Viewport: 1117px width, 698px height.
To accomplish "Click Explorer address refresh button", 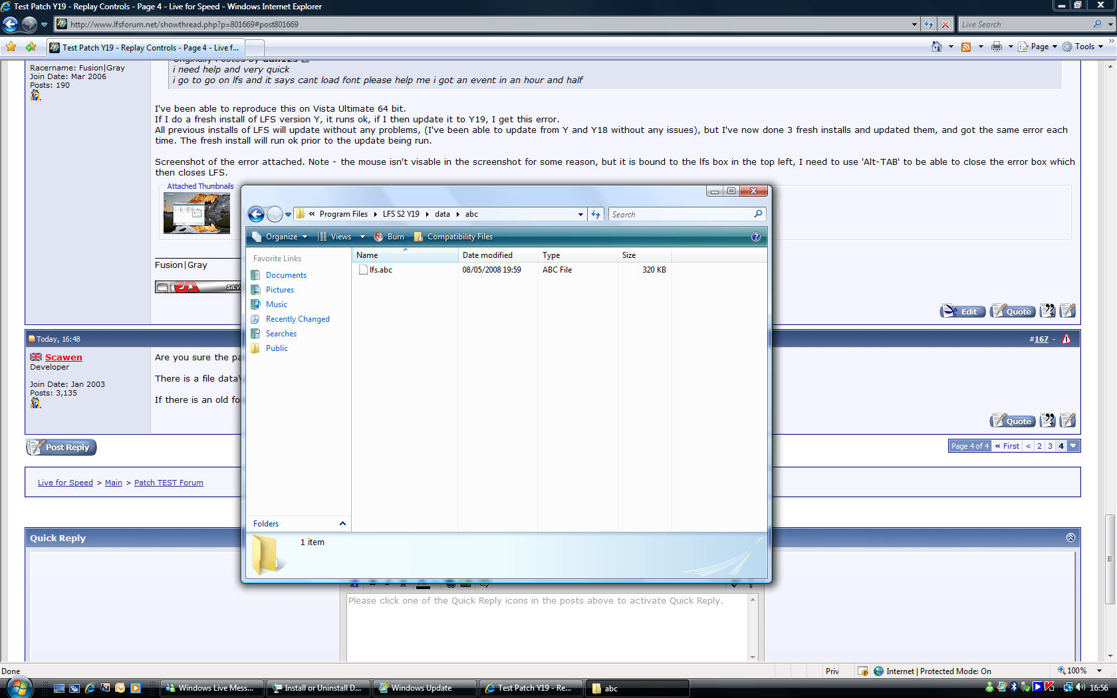I will pyautogui.click(x=596, y=214).
